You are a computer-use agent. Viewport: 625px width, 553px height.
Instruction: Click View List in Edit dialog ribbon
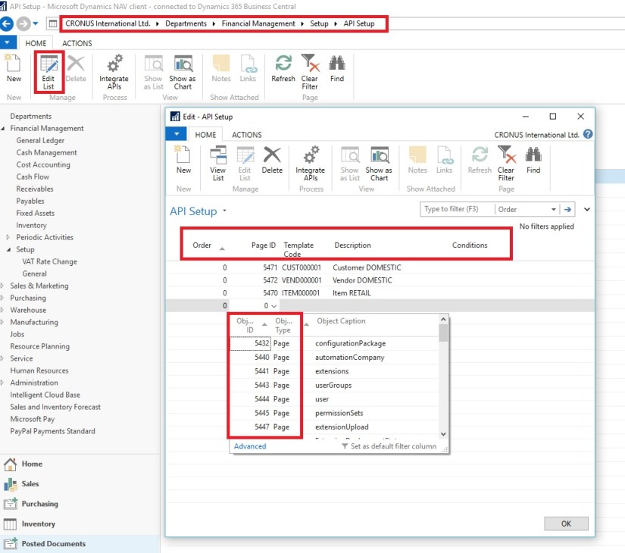tap(218, 164)
